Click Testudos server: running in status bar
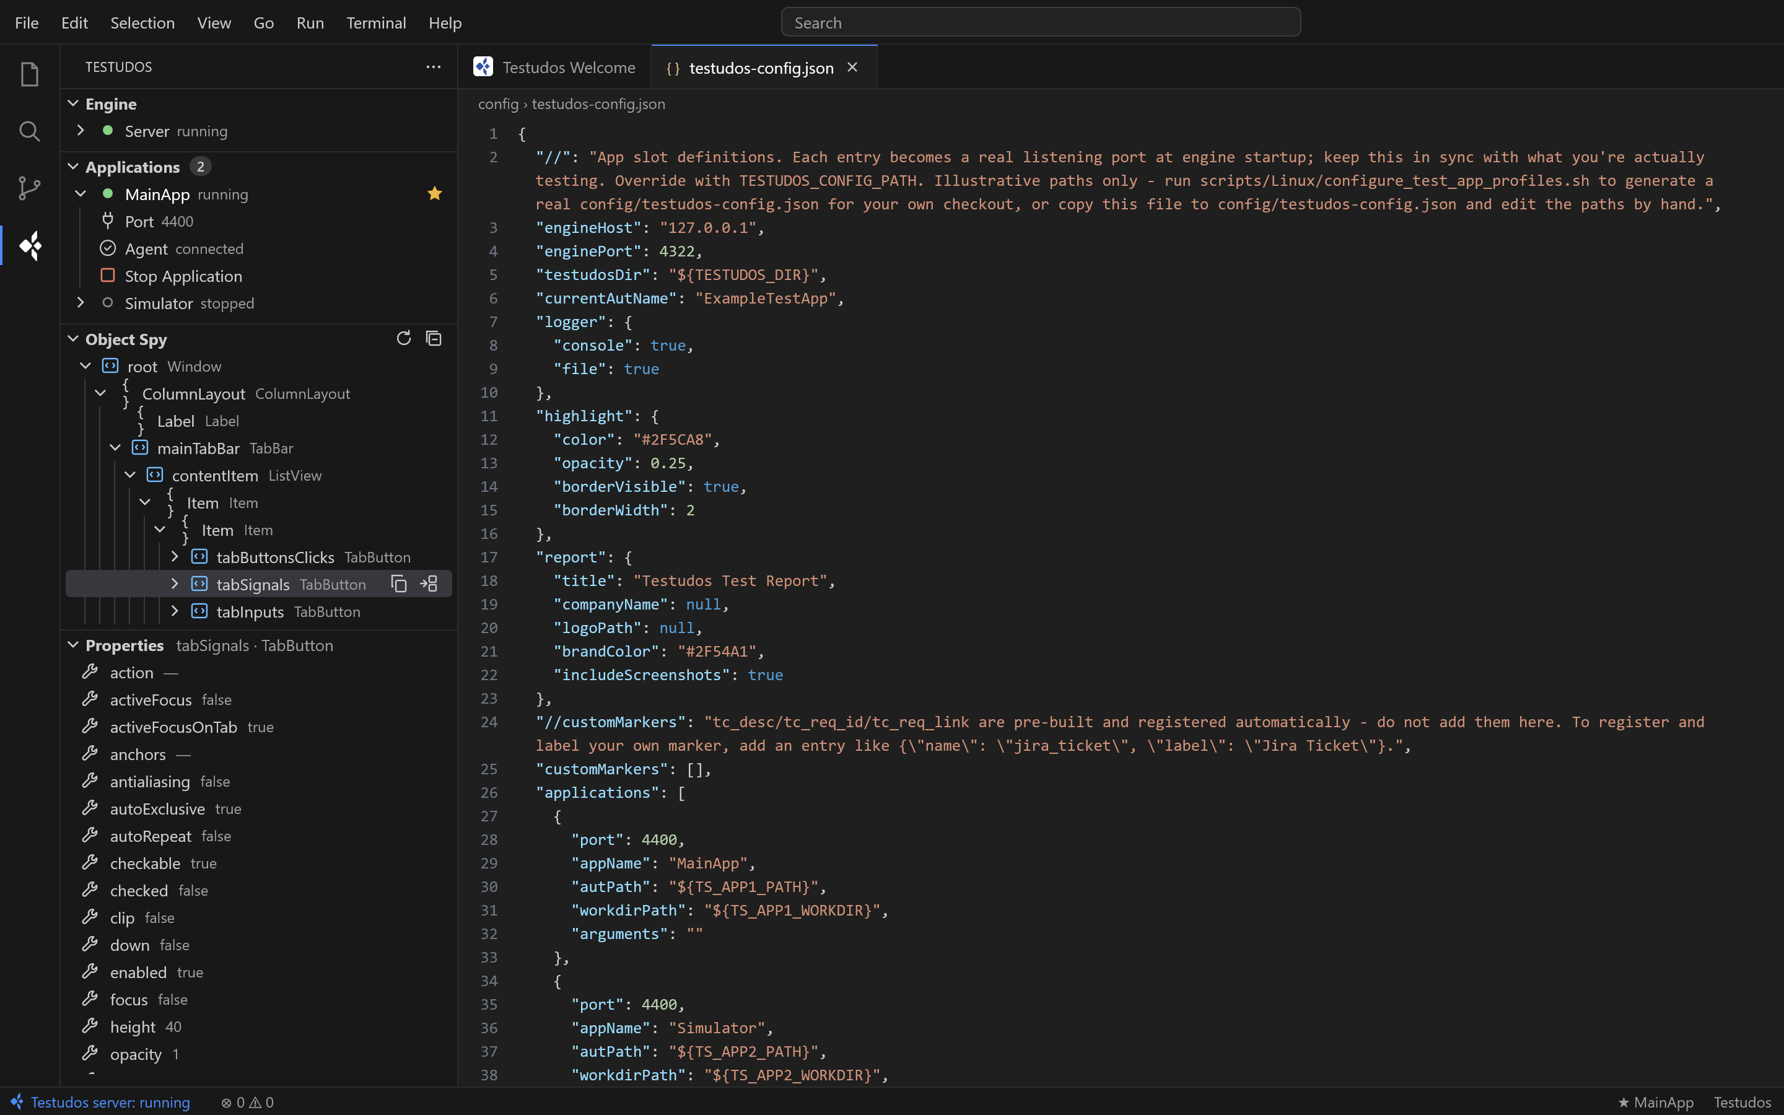The width and height of the screenshot is (1784, 1115). pyautogui.click(x=110, y=1102)
